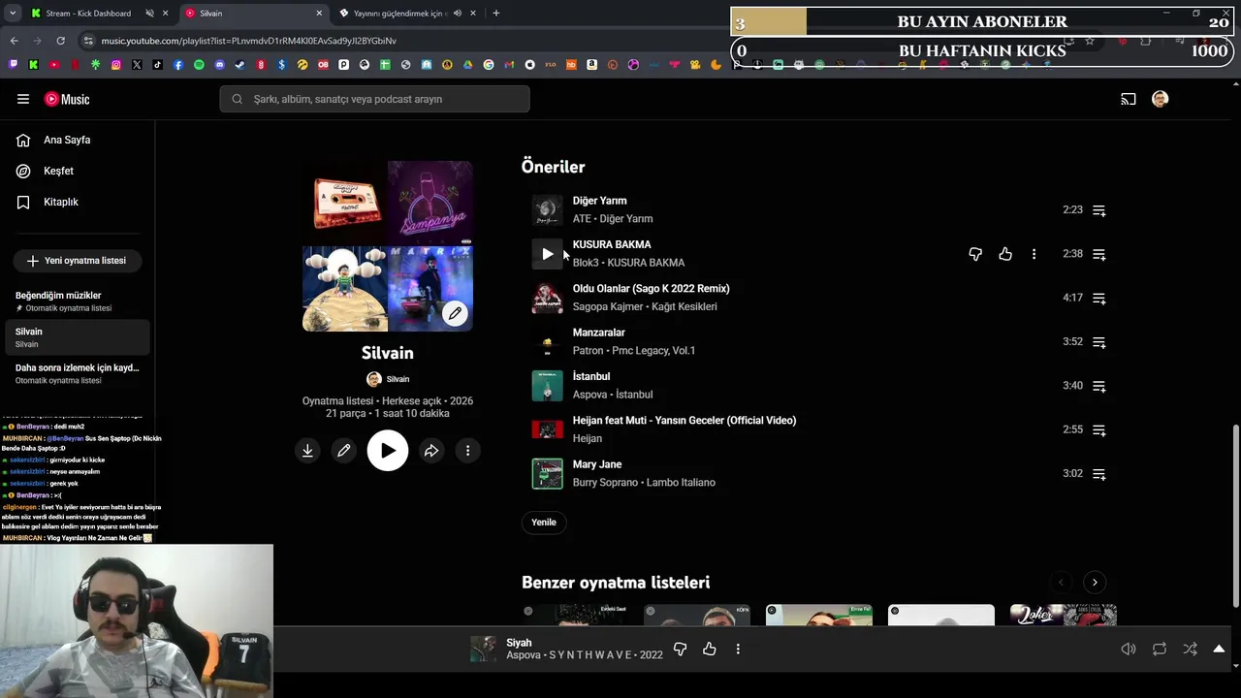Add Heijan Yansın Geceler to playlist

coord(1099,430)
